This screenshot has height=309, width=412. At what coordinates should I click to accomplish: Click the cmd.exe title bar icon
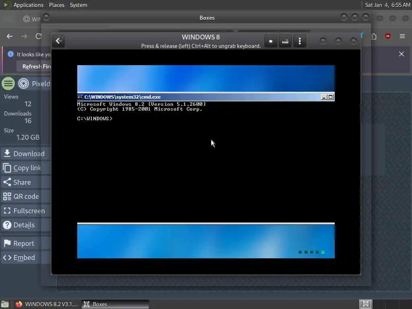pos(80,97)
